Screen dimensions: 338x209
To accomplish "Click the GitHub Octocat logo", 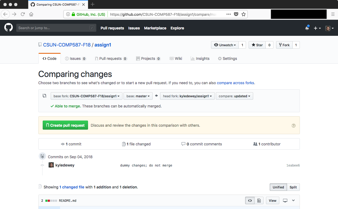I will tap(9, 28).
